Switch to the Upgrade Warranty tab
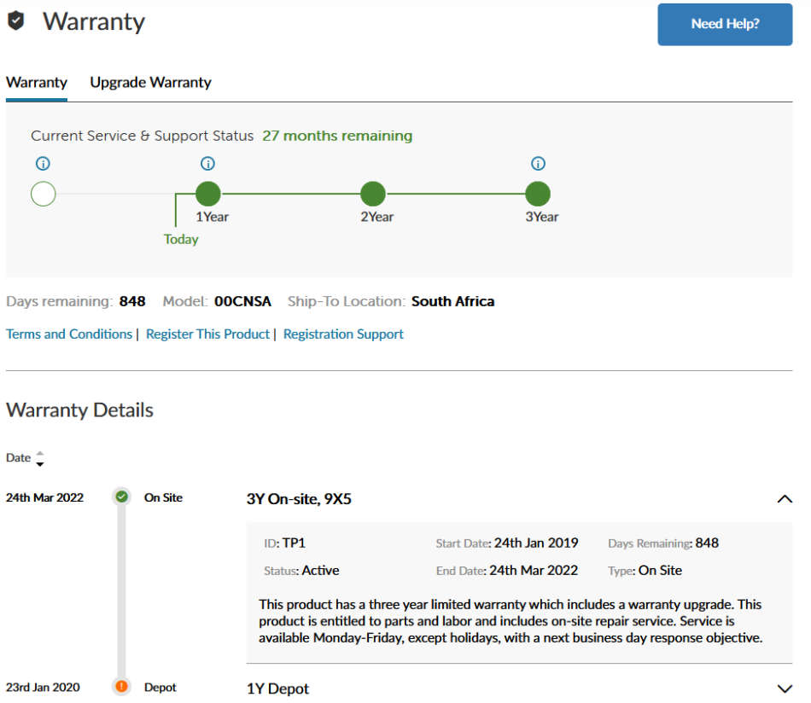The width and height of the screenshot is (811, 703). [x=150, y=83]
